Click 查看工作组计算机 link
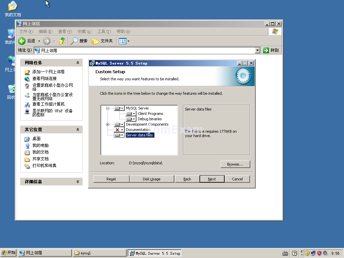The width and height of the screenshot is (344, 258). coord(48,104)
